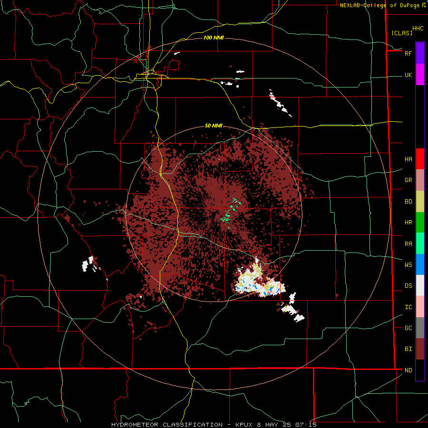Click the 'ND' legend label
The height and width of the screenshot is (428, 428).
point(408,370)
